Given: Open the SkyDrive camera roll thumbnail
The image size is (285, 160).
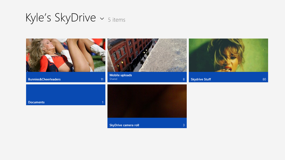Looking at the screenshot, I should [x=147, y=101].
